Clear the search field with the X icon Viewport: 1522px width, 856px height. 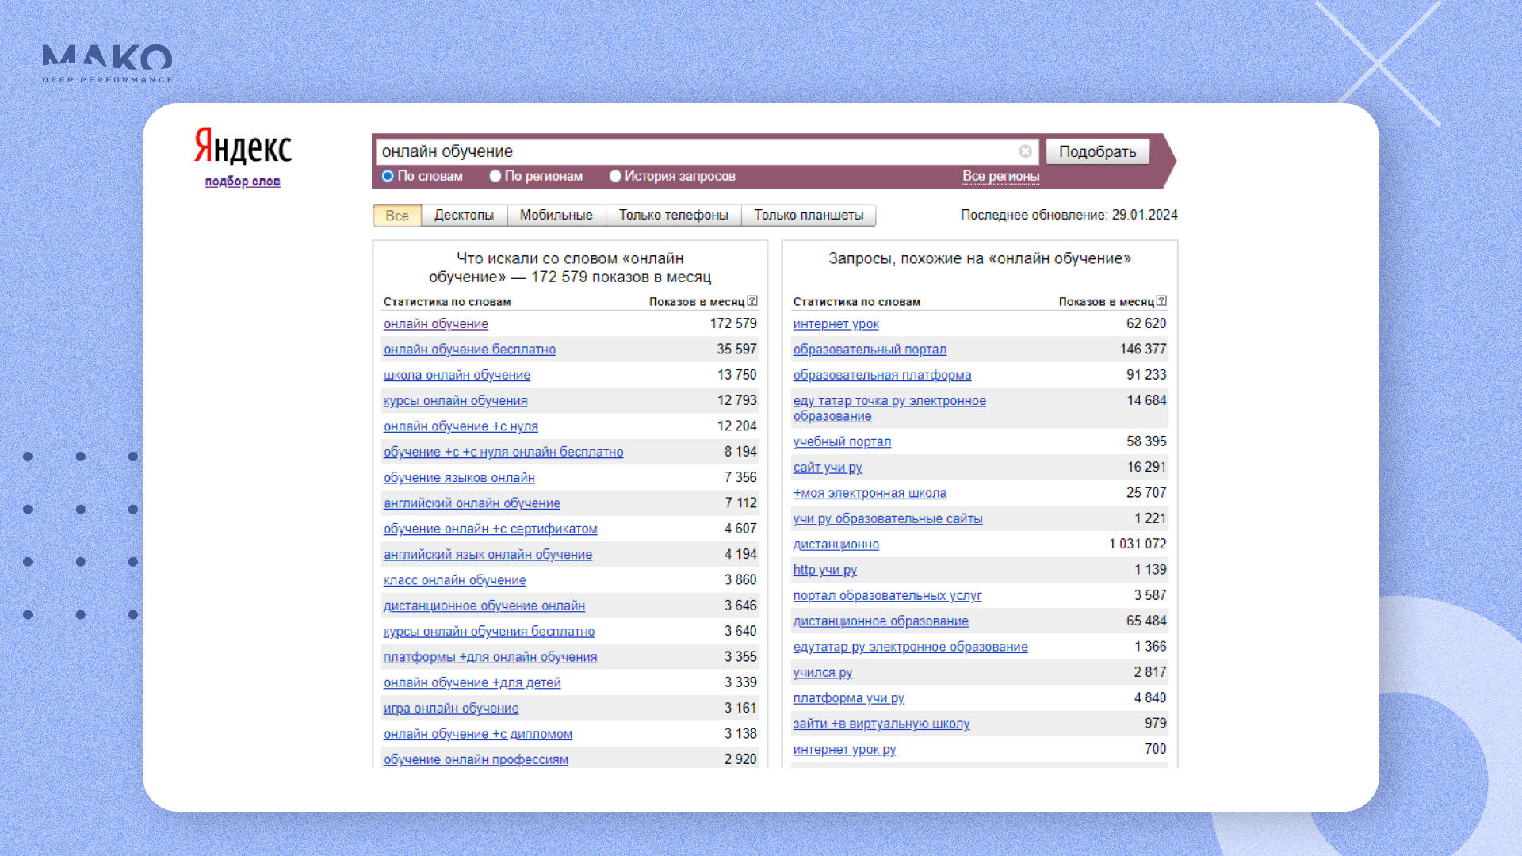click(1025, 151)
